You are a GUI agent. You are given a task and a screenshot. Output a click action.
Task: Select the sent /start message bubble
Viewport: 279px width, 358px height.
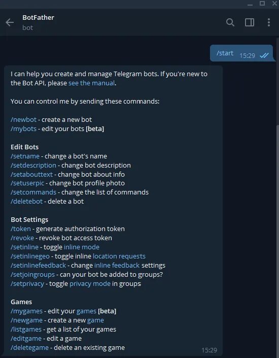pyautogui.click(x=241, y=53)
